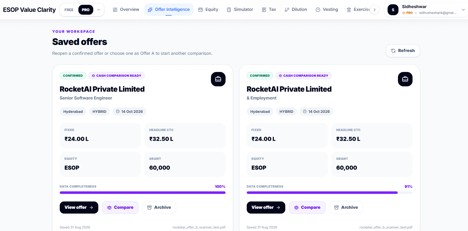468x231 pixels.
Task: Click briefcase icon on first RocketAI card
Action: click(218, 79)
